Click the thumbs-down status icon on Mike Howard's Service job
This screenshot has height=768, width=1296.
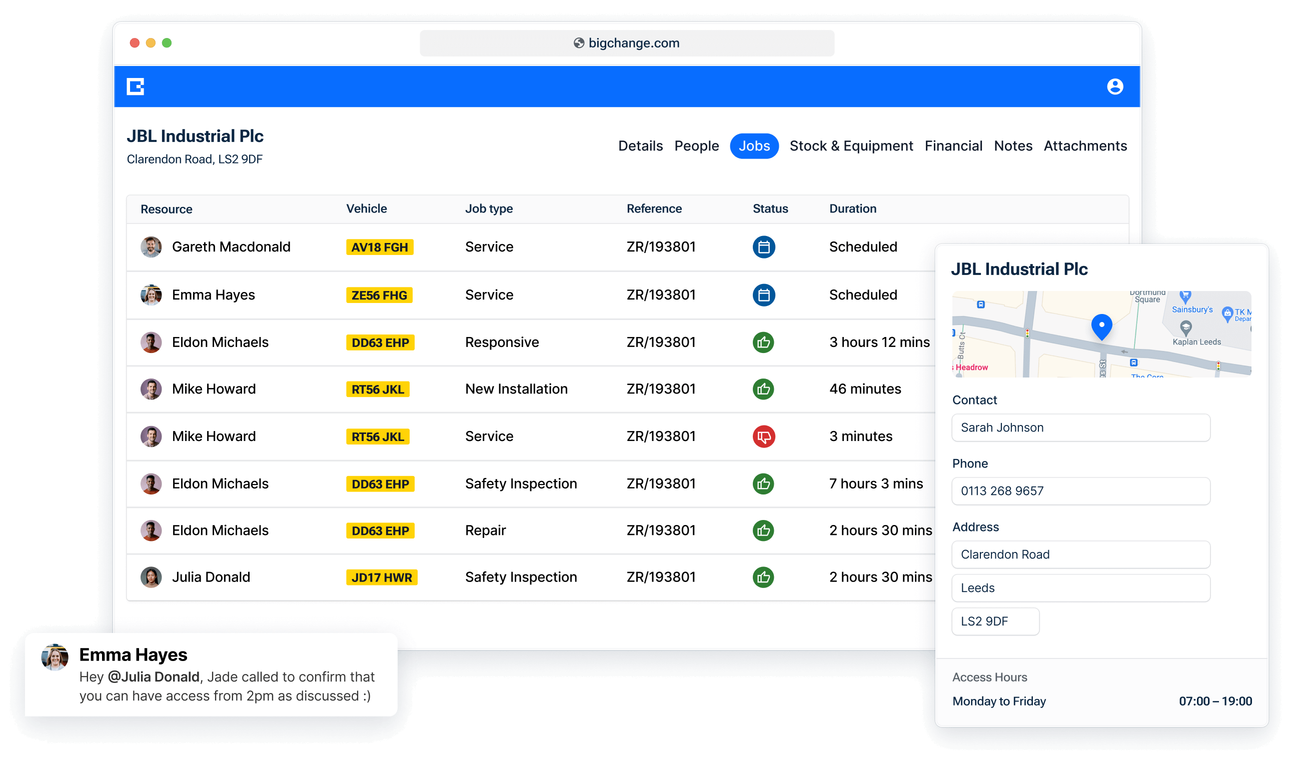point(763,436)
